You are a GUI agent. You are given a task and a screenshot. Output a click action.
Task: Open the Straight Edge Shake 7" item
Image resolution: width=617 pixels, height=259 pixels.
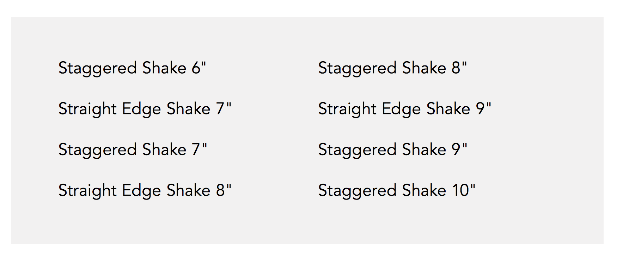click(x=145, y=109)
